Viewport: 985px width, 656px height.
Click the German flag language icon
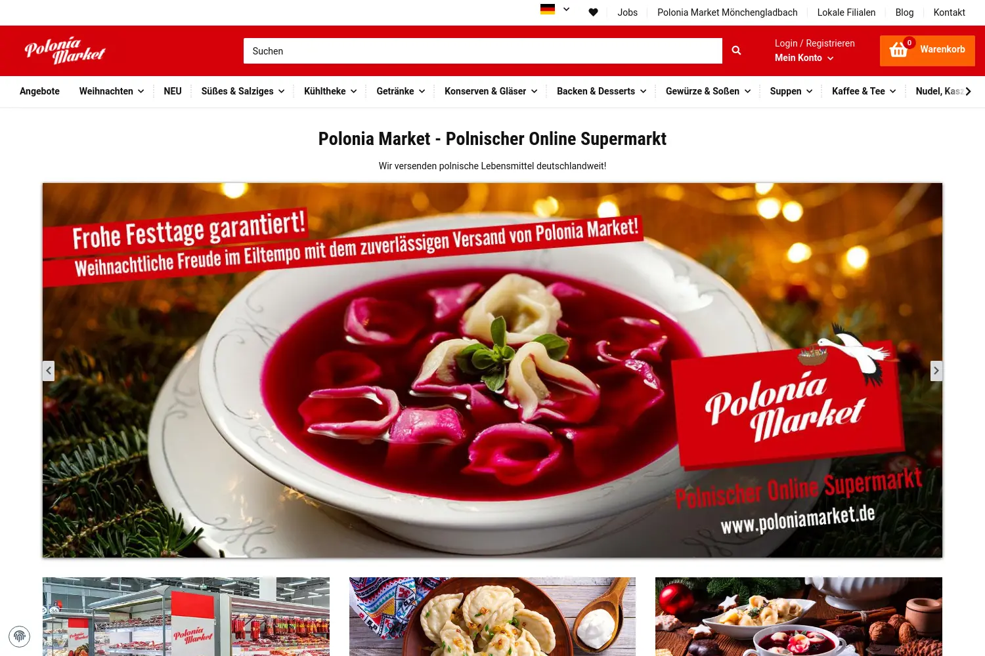tap(548, 9)
